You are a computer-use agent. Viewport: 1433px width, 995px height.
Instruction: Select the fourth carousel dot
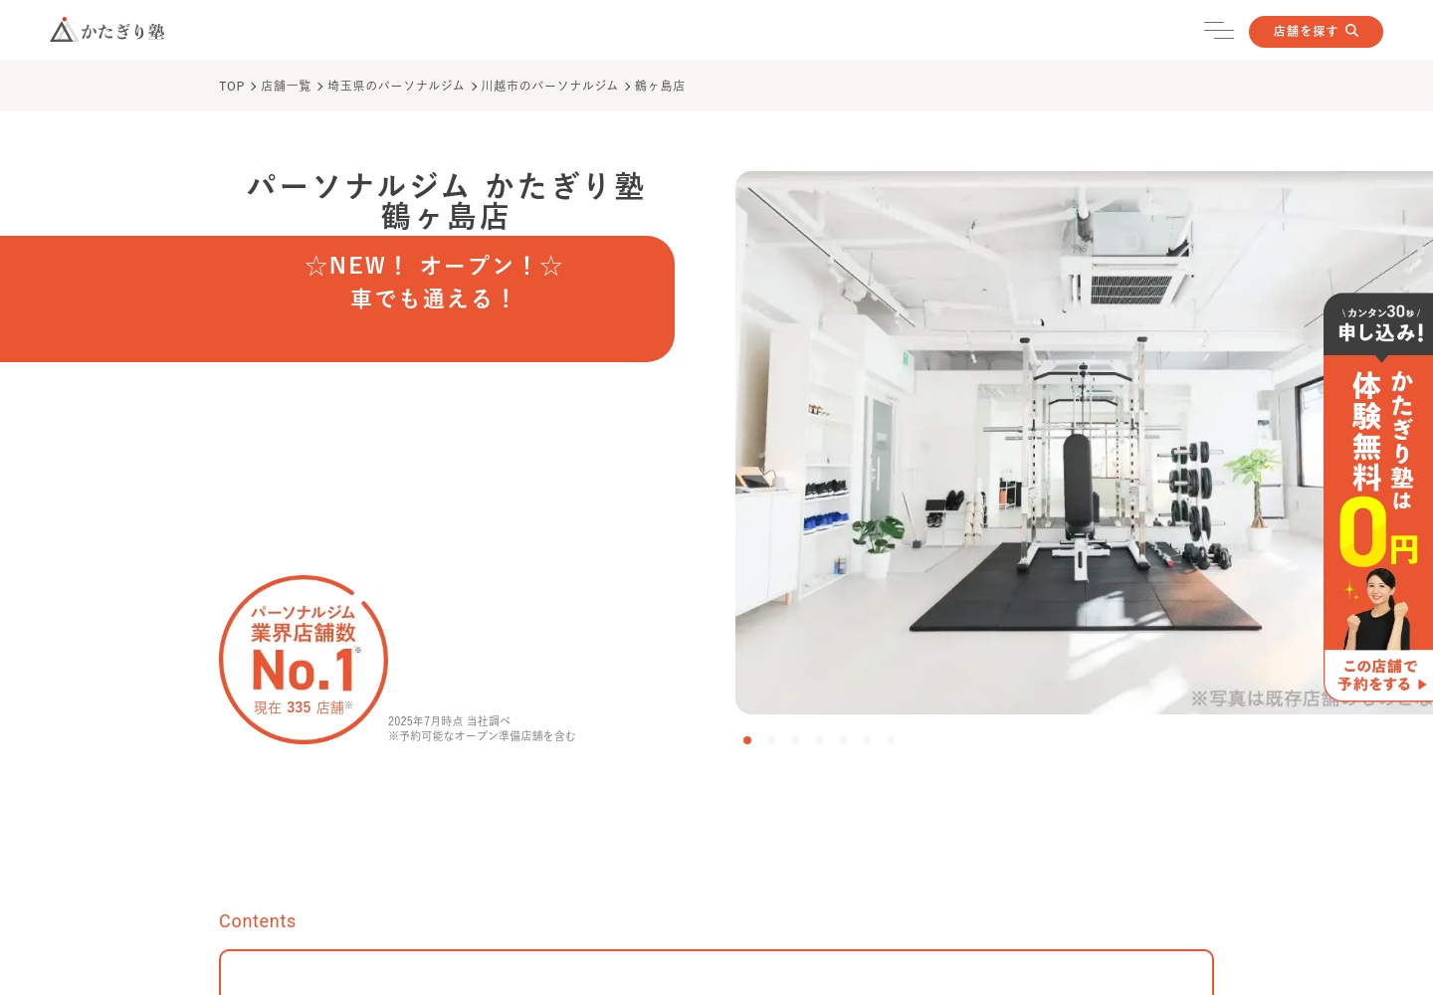[819, 740]
